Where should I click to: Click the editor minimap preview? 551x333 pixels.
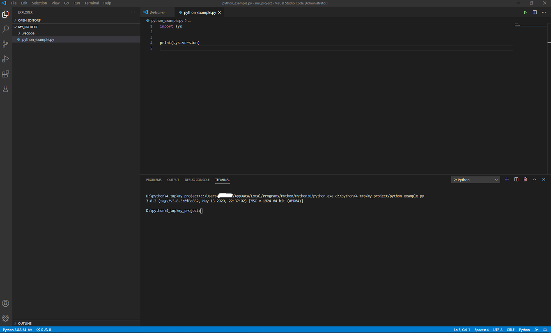[530, 25]
